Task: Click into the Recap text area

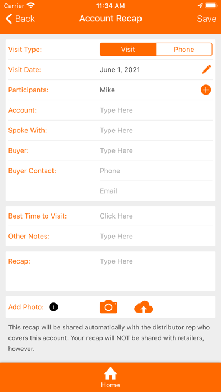Action: click(x=156, y=271)
